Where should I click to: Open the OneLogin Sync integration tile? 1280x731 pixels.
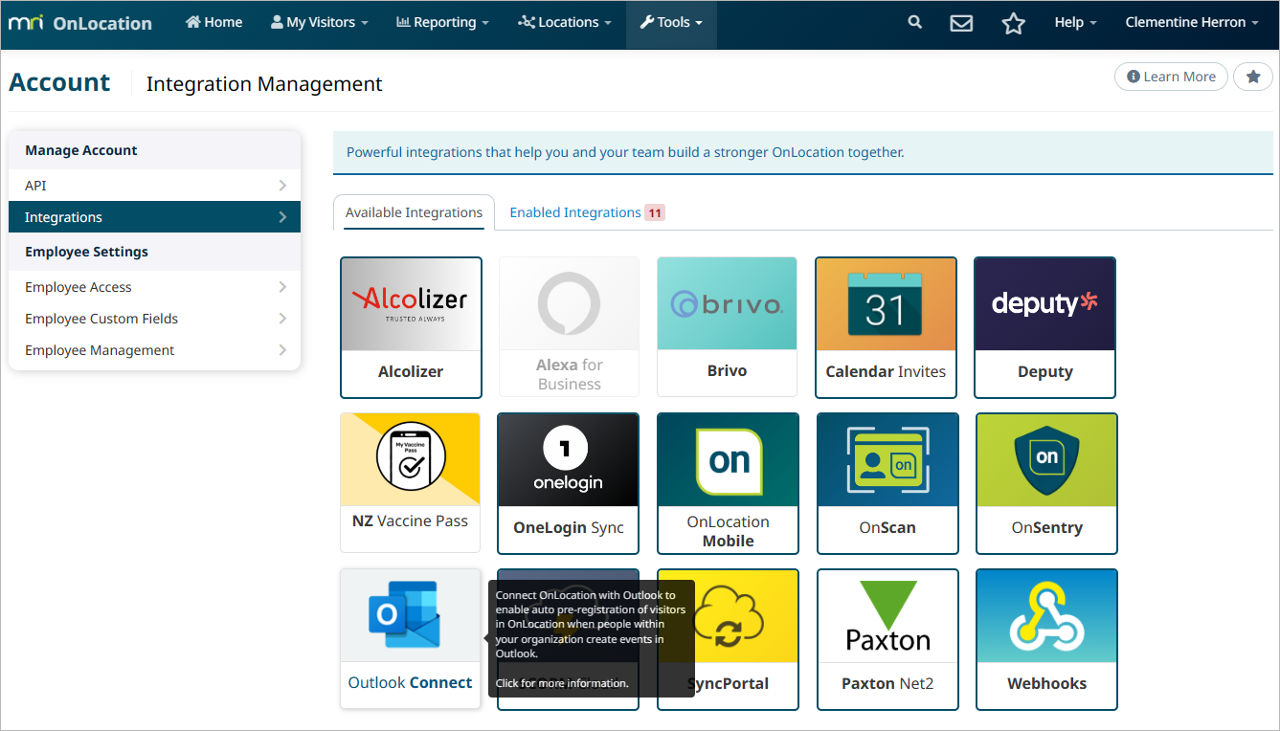[568, 483]
